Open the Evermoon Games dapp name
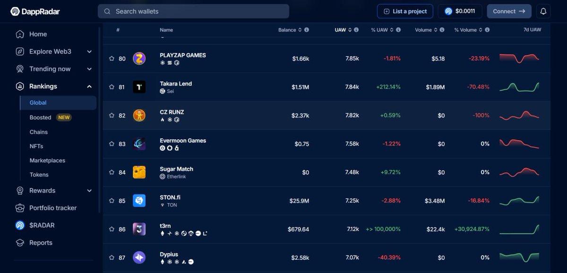This screenshot has height=273, width=567. click(x=183, y=140)
